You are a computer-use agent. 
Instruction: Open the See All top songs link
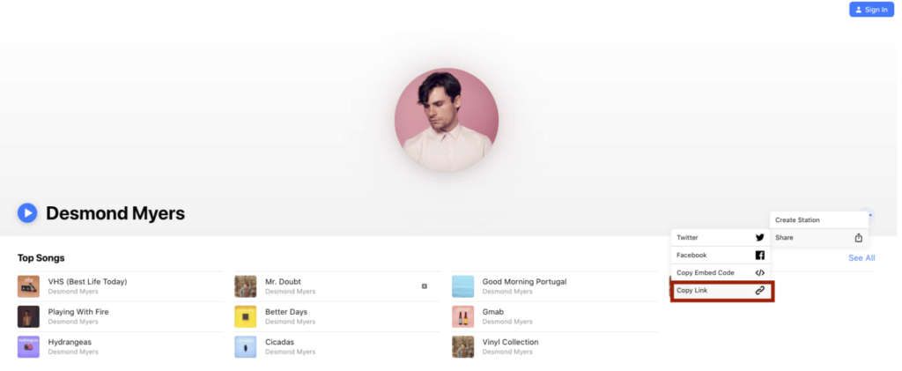click(x=861, y=257)
